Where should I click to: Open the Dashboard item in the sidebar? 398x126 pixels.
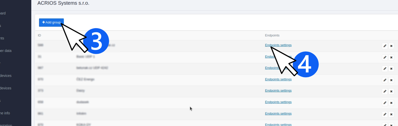[3, 13]
